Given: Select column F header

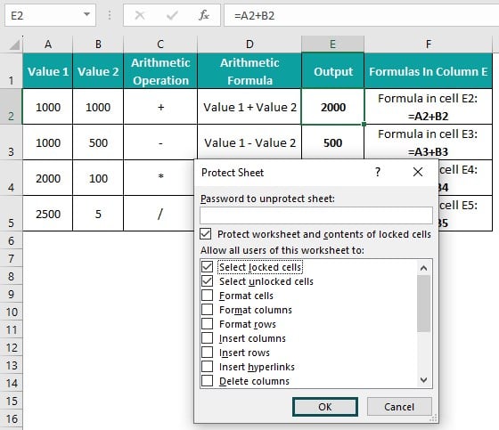Looking at the screenshot, I should tap(429, 45).
